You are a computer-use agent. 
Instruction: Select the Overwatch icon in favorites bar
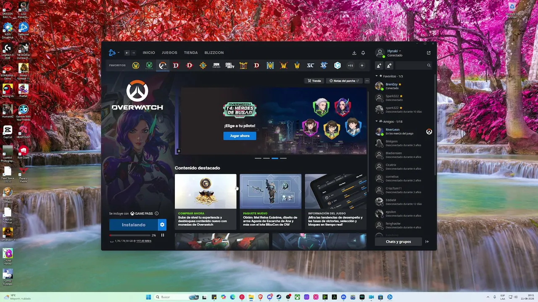tap(163, 65)
